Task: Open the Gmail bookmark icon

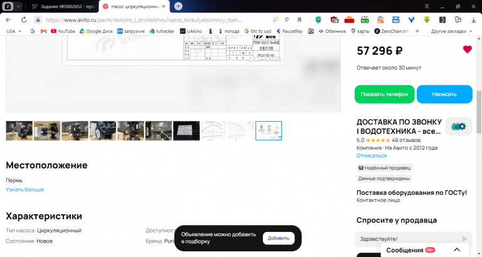Action: [x=43, y=31]
